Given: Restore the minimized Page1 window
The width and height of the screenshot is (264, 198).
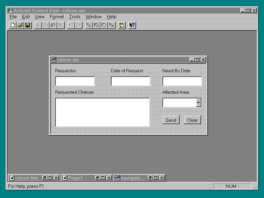Looking at the screenshot, I should pos(97,178).
